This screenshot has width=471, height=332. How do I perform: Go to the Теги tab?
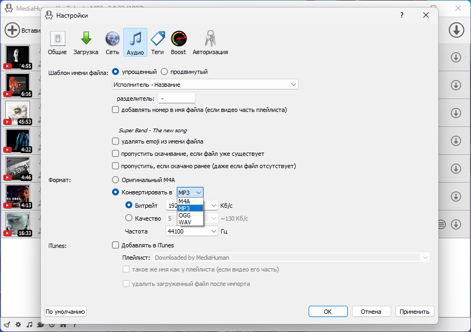158,42
